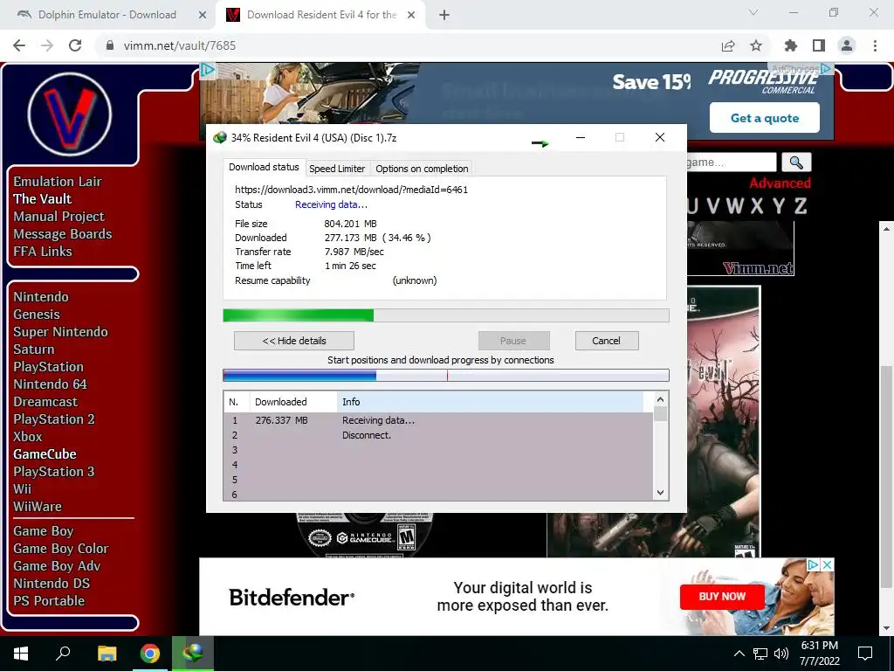894x671 pixels.
Task: Toggle Chrome side panel icon
Action: (x=819, y=45)
